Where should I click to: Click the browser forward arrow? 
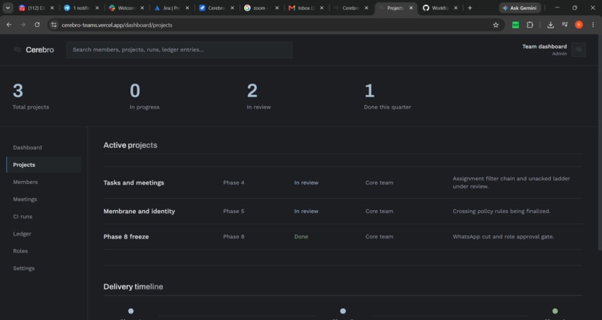click(x=23, y=25)
